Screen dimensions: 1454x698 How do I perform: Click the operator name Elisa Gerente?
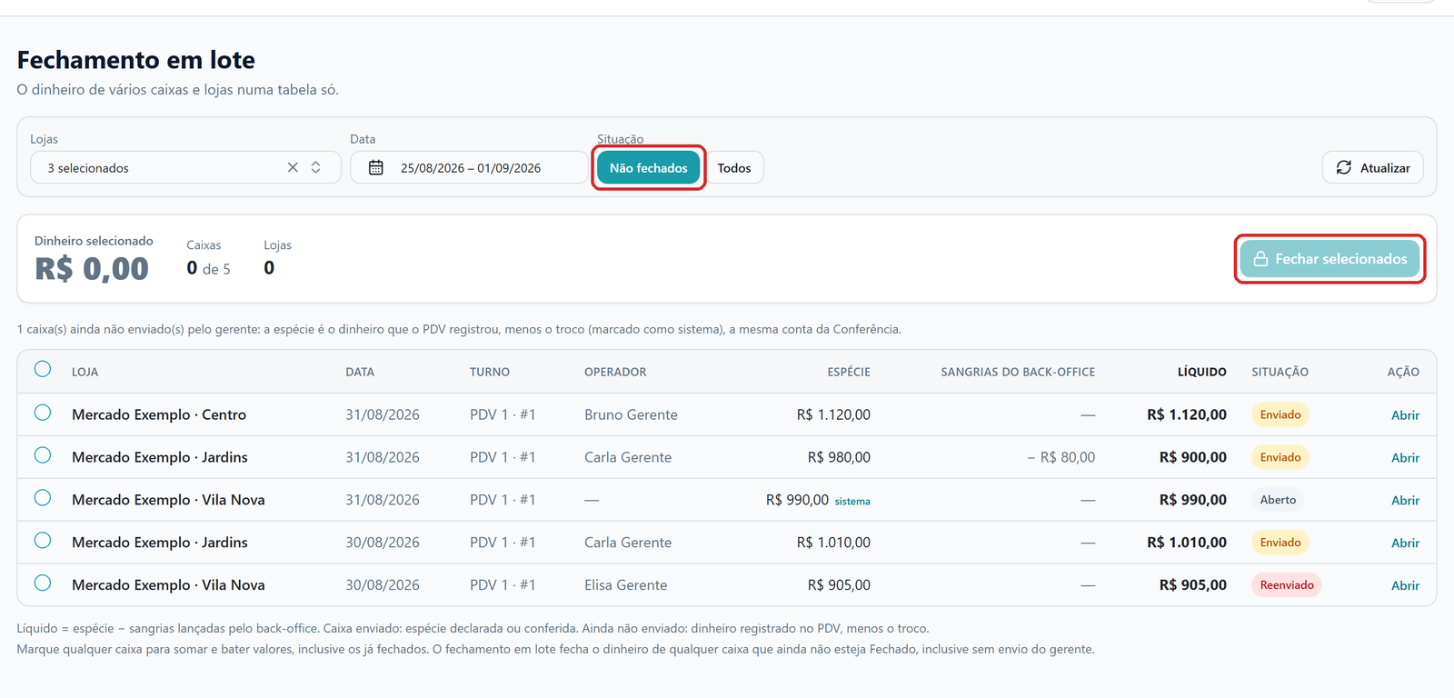(x=625, y=585)
